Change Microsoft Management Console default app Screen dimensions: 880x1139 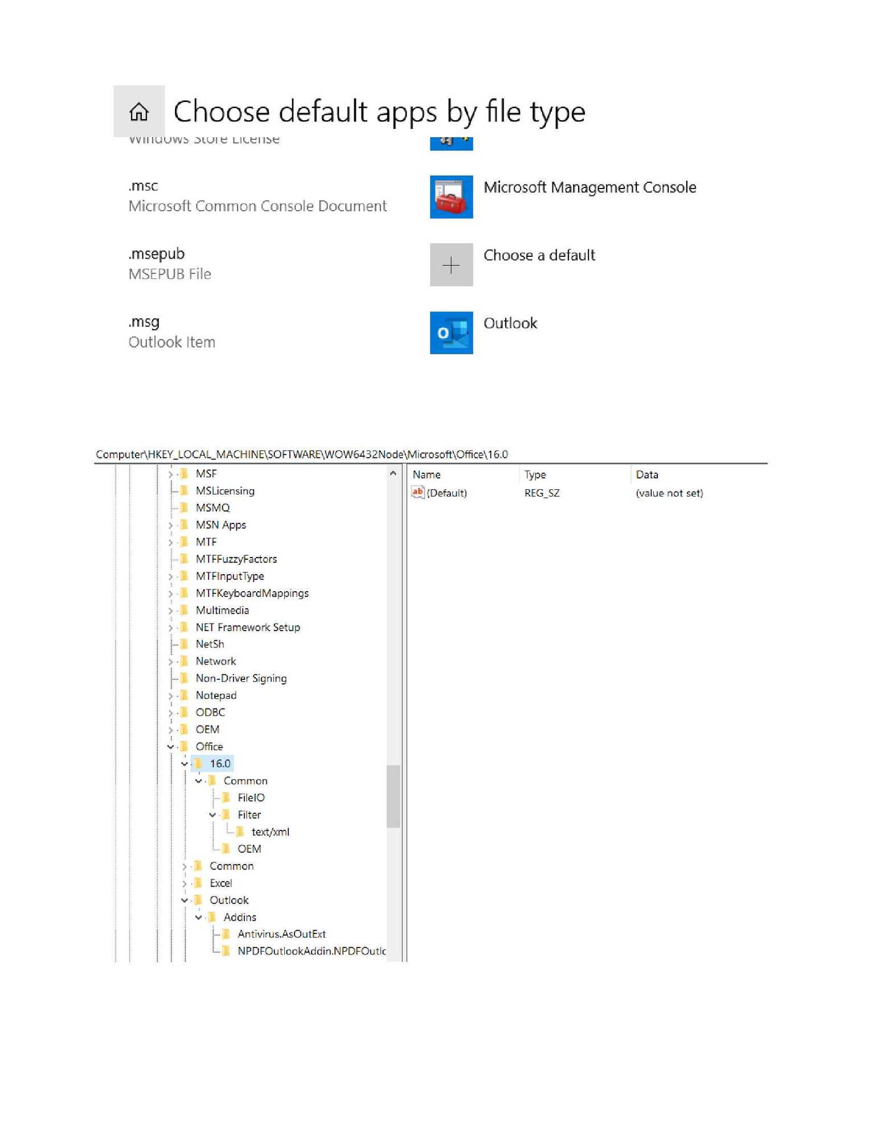[590, 187]
